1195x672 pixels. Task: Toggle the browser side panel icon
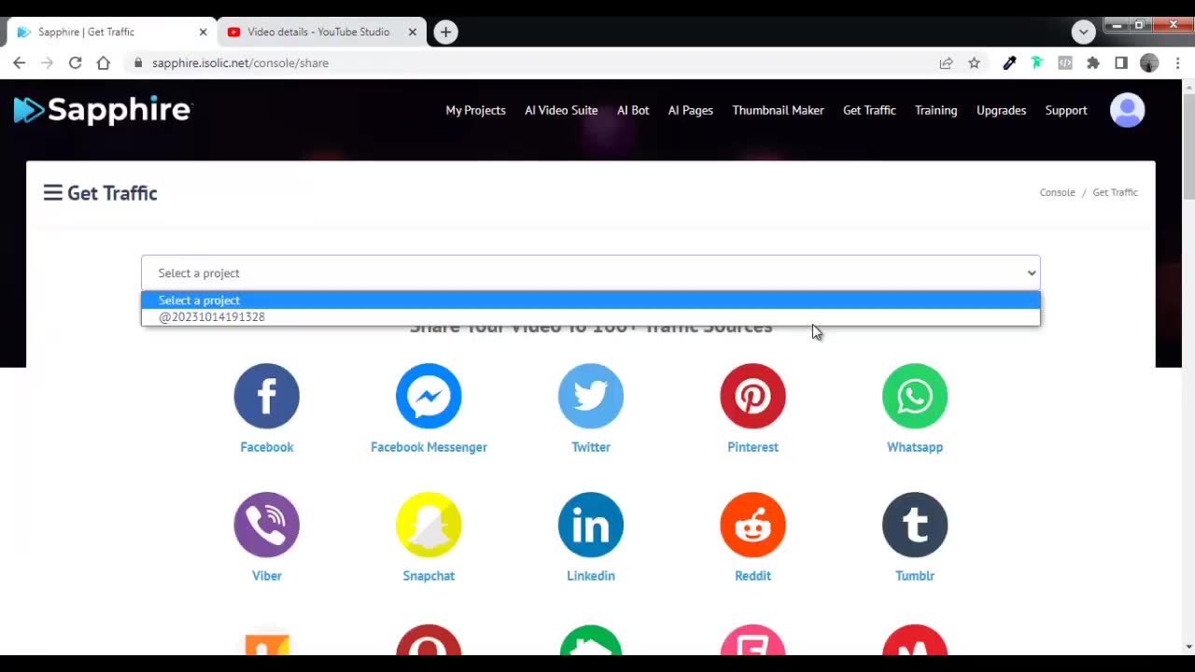[1121, 63]
